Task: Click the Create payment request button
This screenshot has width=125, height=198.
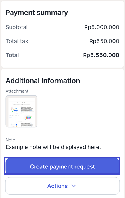Action: pyautogui.click(x=62, y=166)
